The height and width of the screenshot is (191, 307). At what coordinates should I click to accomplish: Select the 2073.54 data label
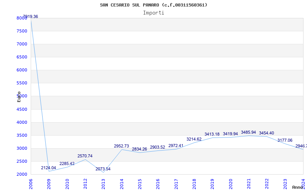[x=103, y=169]
